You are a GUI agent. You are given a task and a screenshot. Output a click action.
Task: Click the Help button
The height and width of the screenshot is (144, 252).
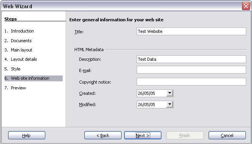pyautogui.click(x=27, y=135)
